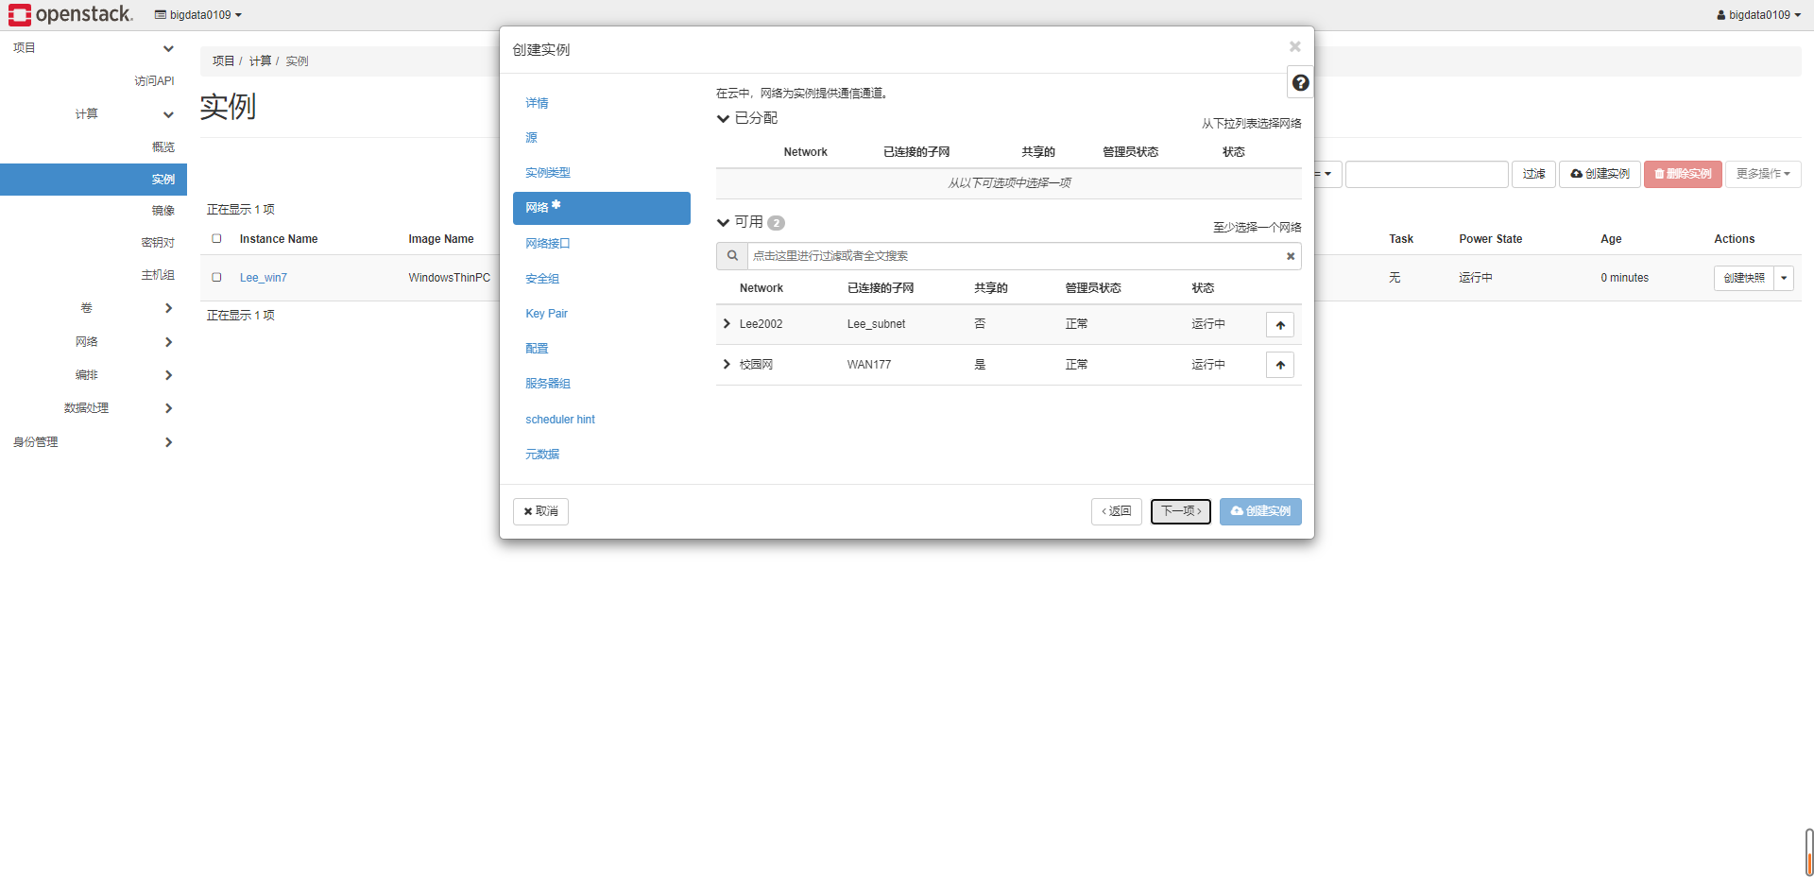Switch to the 安全组 wizard step
Screen dimensions: 1814x894
[x=542, y=279]
